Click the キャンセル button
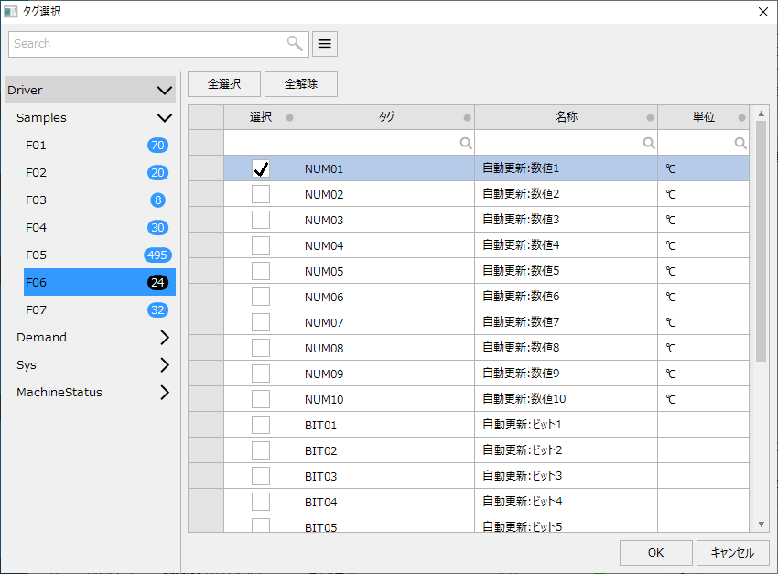Viewport: 778px width, 574px height. click(732, 553)
